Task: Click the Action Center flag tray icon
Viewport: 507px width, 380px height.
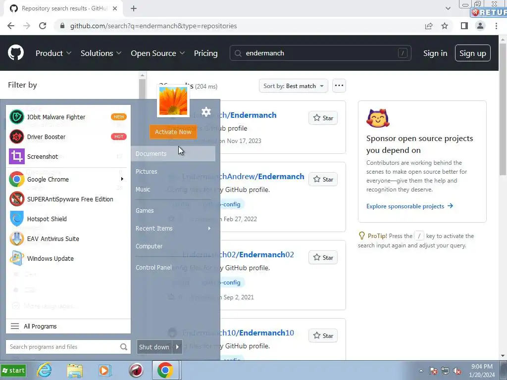Action: click(x=433, y=371)
